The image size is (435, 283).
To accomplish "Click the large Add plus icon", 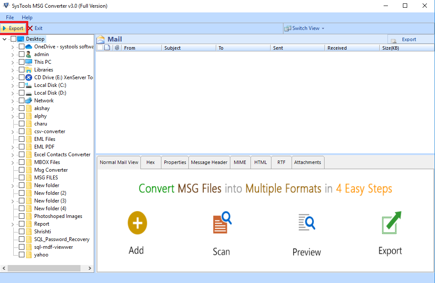I will (137, 223).
